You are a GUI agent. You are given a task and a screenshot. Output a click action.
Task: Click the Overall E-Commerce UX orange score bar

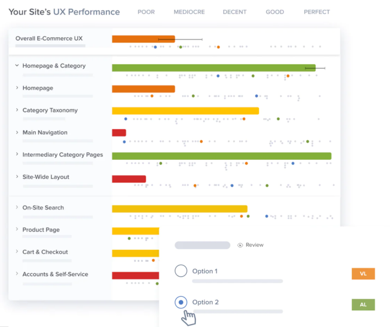[x=143, y=39]
